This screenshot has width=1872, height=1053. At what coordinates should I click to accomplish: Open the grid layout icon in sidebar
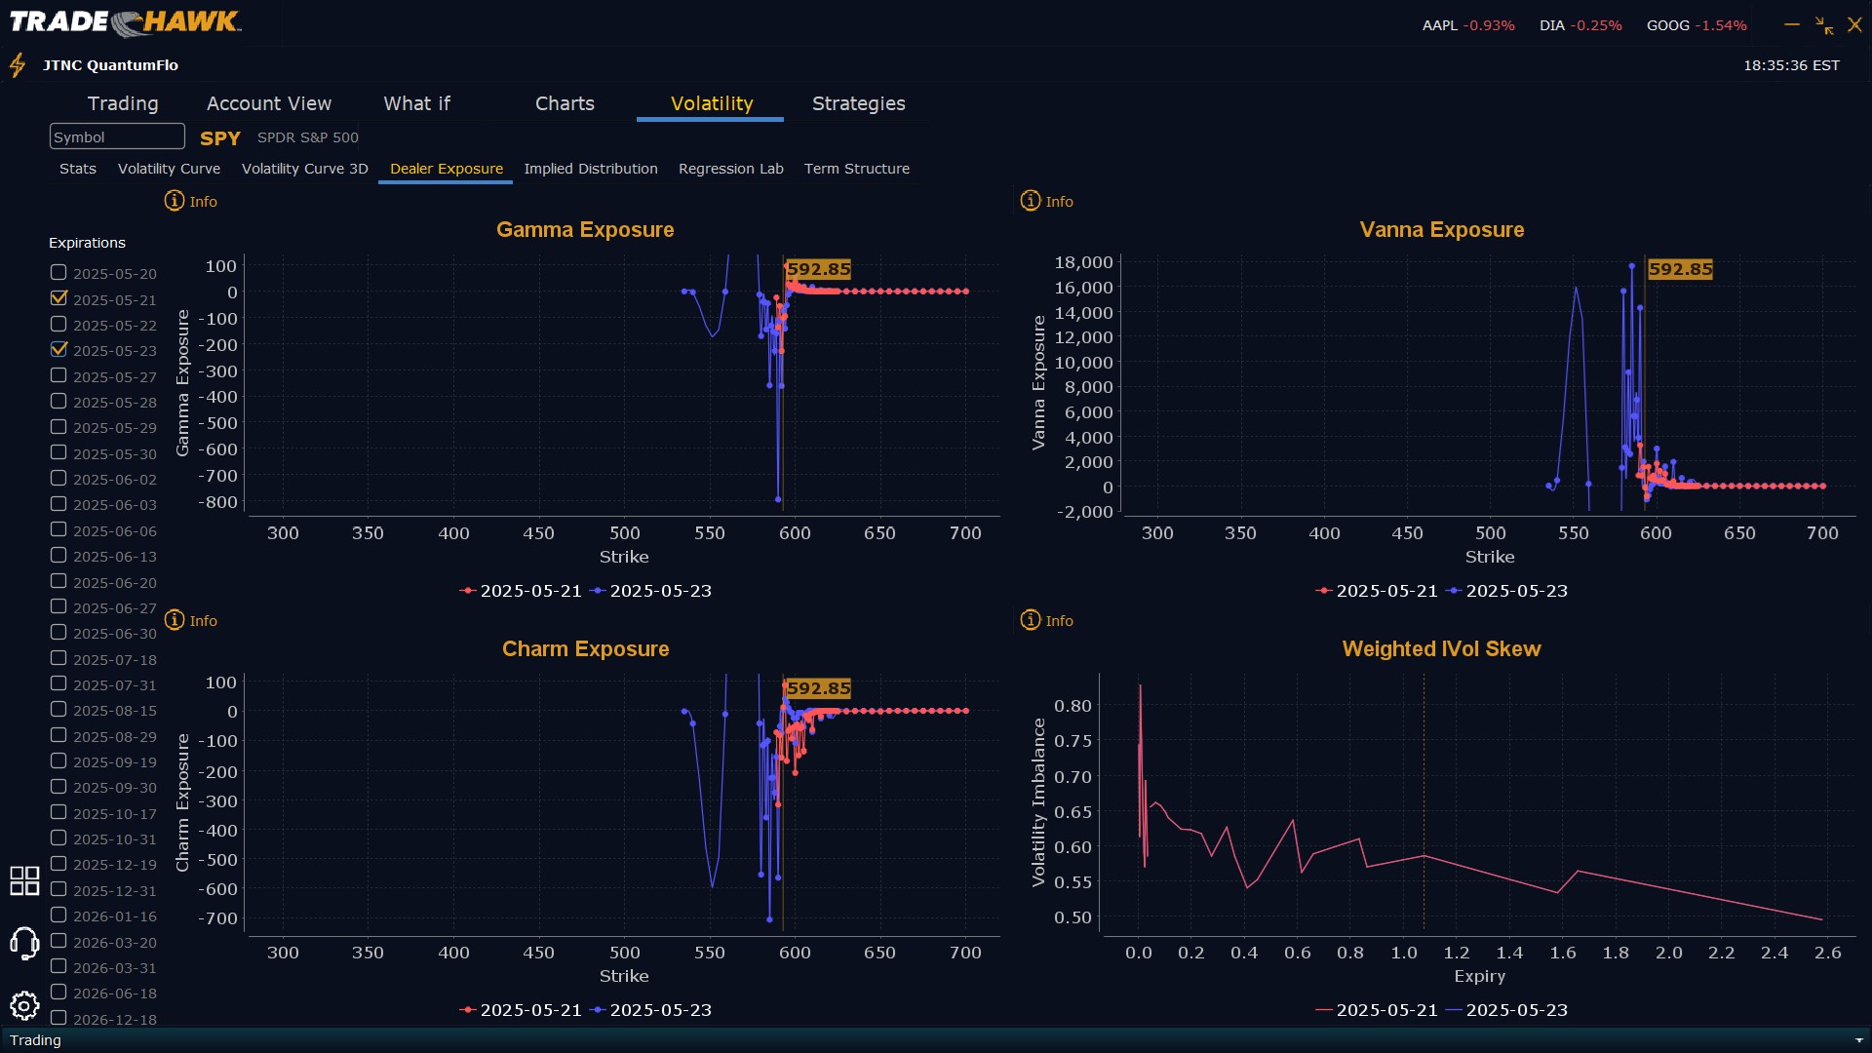point(24,880)
